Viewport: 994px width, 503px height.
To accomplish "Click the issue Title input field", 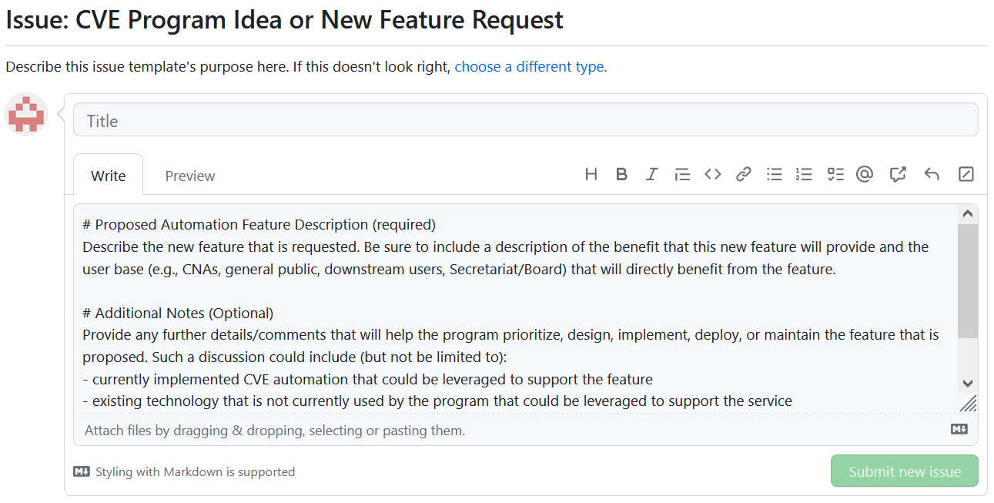I will [525, 120].
